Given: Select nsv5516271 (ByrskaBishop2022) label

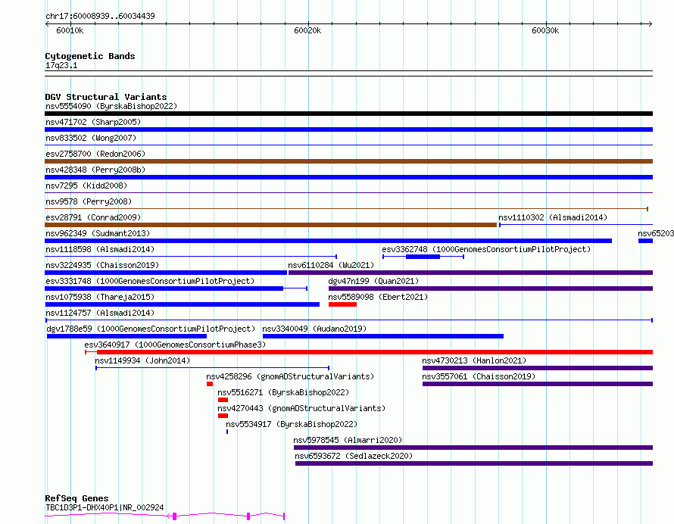Looking at the screenshot, I should [283, 392].
